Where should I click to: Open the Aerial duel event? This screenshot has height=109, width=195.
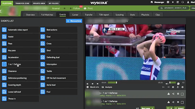point(58,85)
